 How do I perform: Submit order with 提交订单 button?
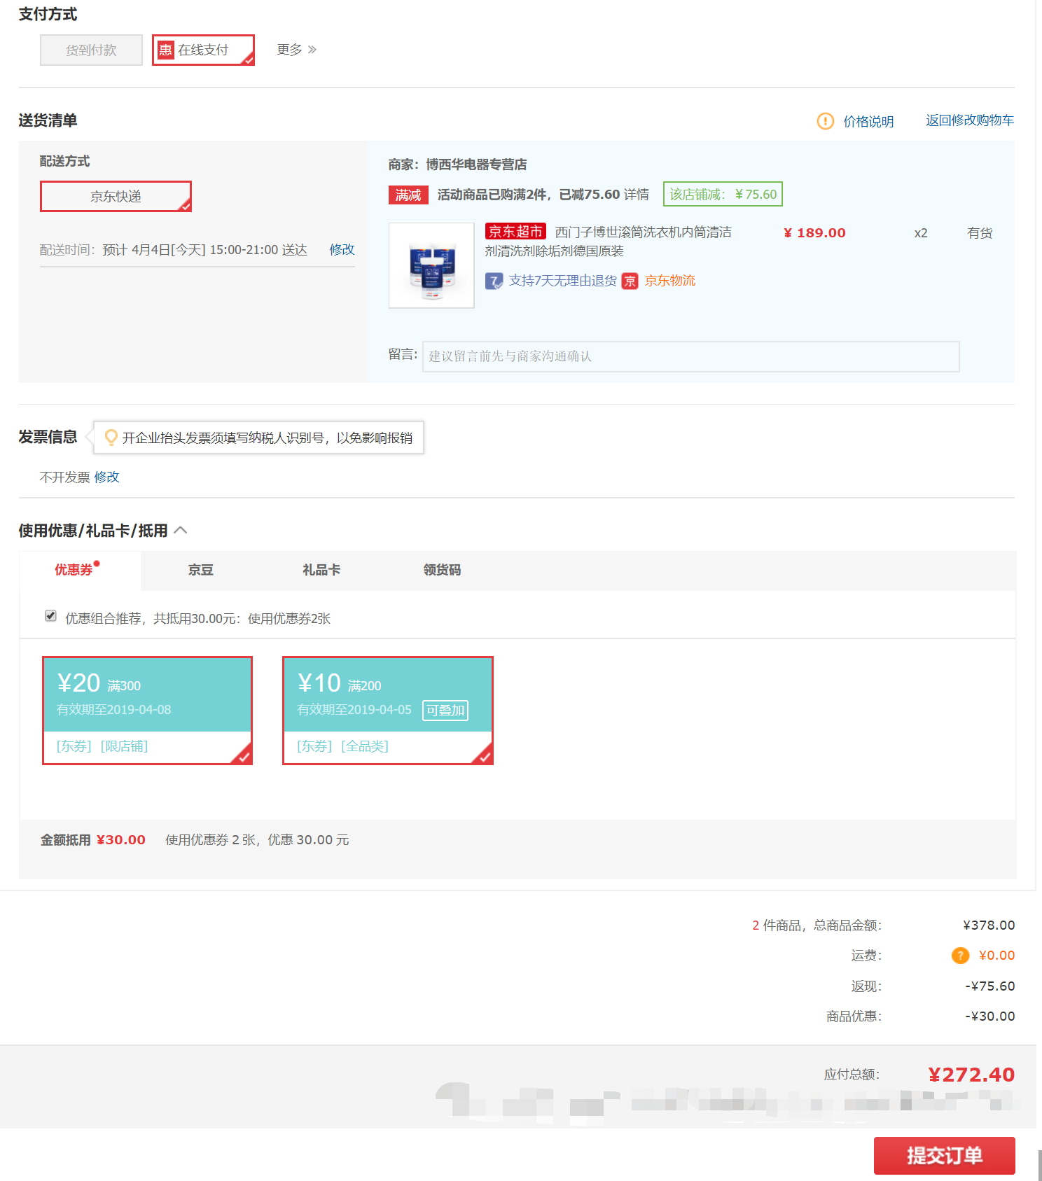[x=945, y=1156]
